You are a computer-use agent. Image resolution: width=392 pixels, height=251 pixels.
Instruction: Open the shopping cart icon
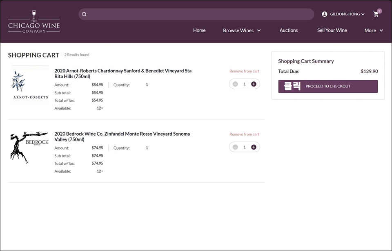pos(376,14)
